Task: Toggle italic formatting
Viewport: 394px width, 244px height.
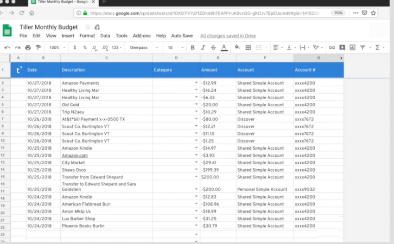Action: click(203, 47)
